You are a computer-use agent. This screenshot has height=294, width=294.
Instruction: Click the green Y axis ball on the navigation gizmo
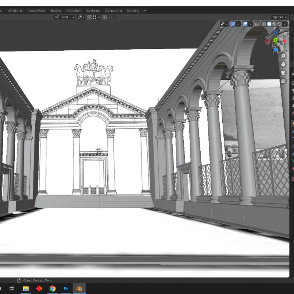(275, 39)
